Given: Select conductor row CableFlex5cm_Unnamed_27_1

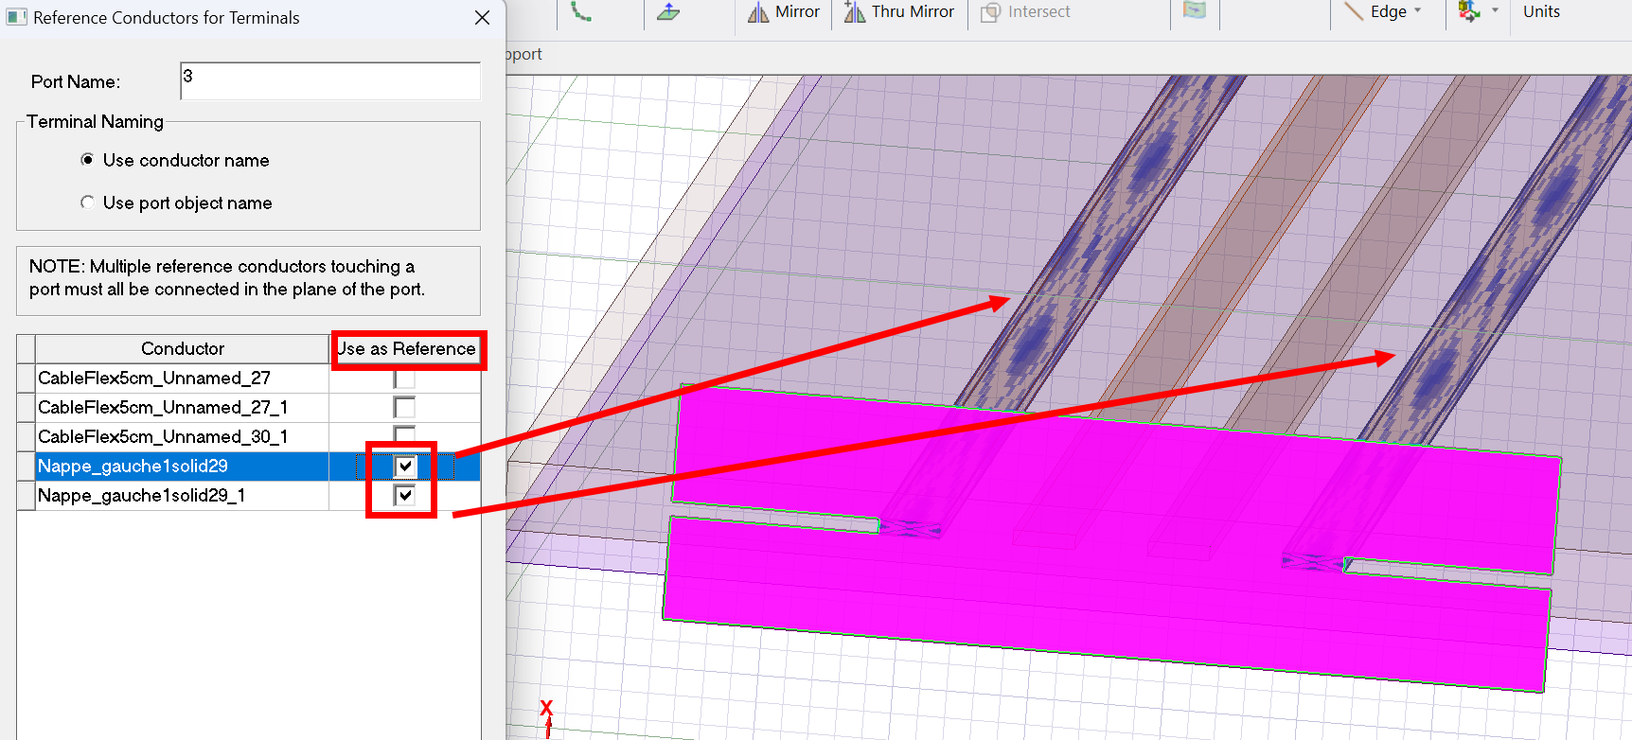Looking at the screenshot, I should click(182, 407).
